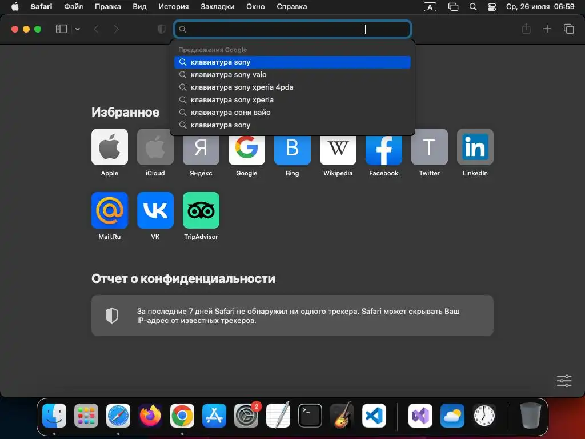
Task: Go back with the back arrow
Action: click(x=96, y=29)
